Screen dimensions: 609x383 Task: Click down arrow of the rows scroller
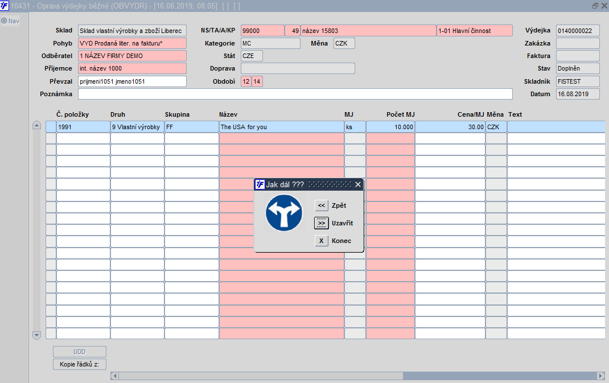(36, 335)
